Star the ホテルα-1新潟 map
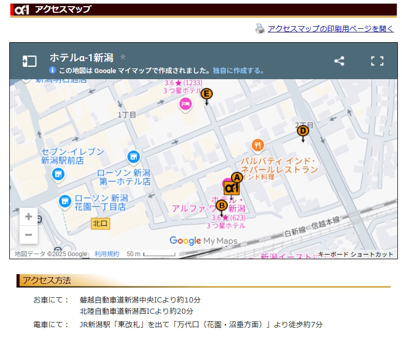This screenshot has height=341, width=402. (x=123, y=57)
